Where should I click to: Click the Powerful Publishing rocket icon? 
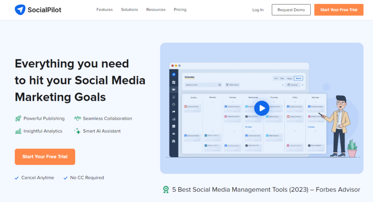[x=18, y=118]
